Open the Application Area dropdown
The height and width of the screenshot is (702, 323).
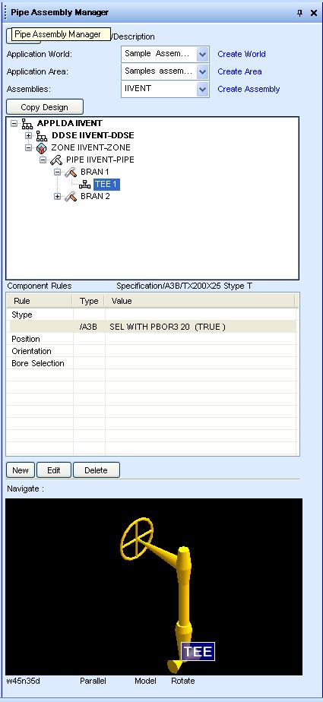tap(202, 71)
